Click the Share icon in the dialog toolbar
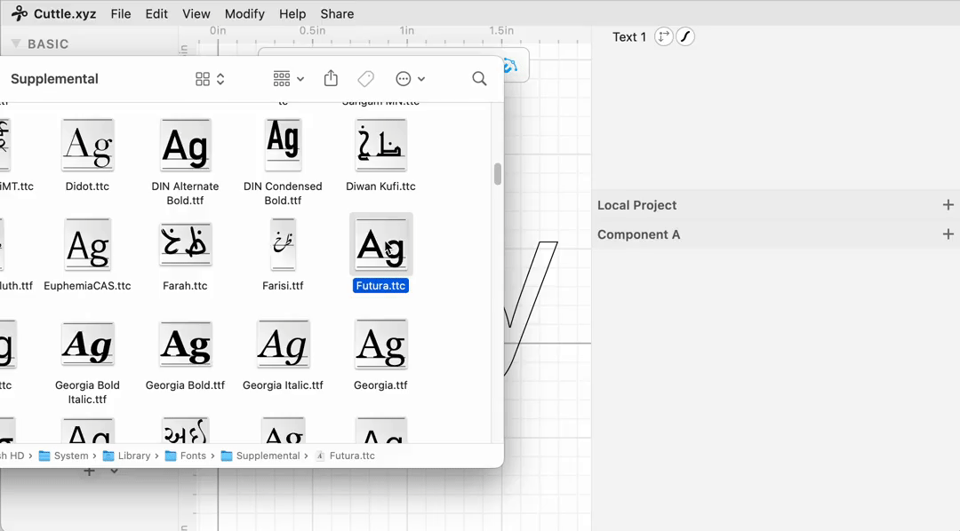The height and width of the screenshot is (531, 960). (330, 78)
